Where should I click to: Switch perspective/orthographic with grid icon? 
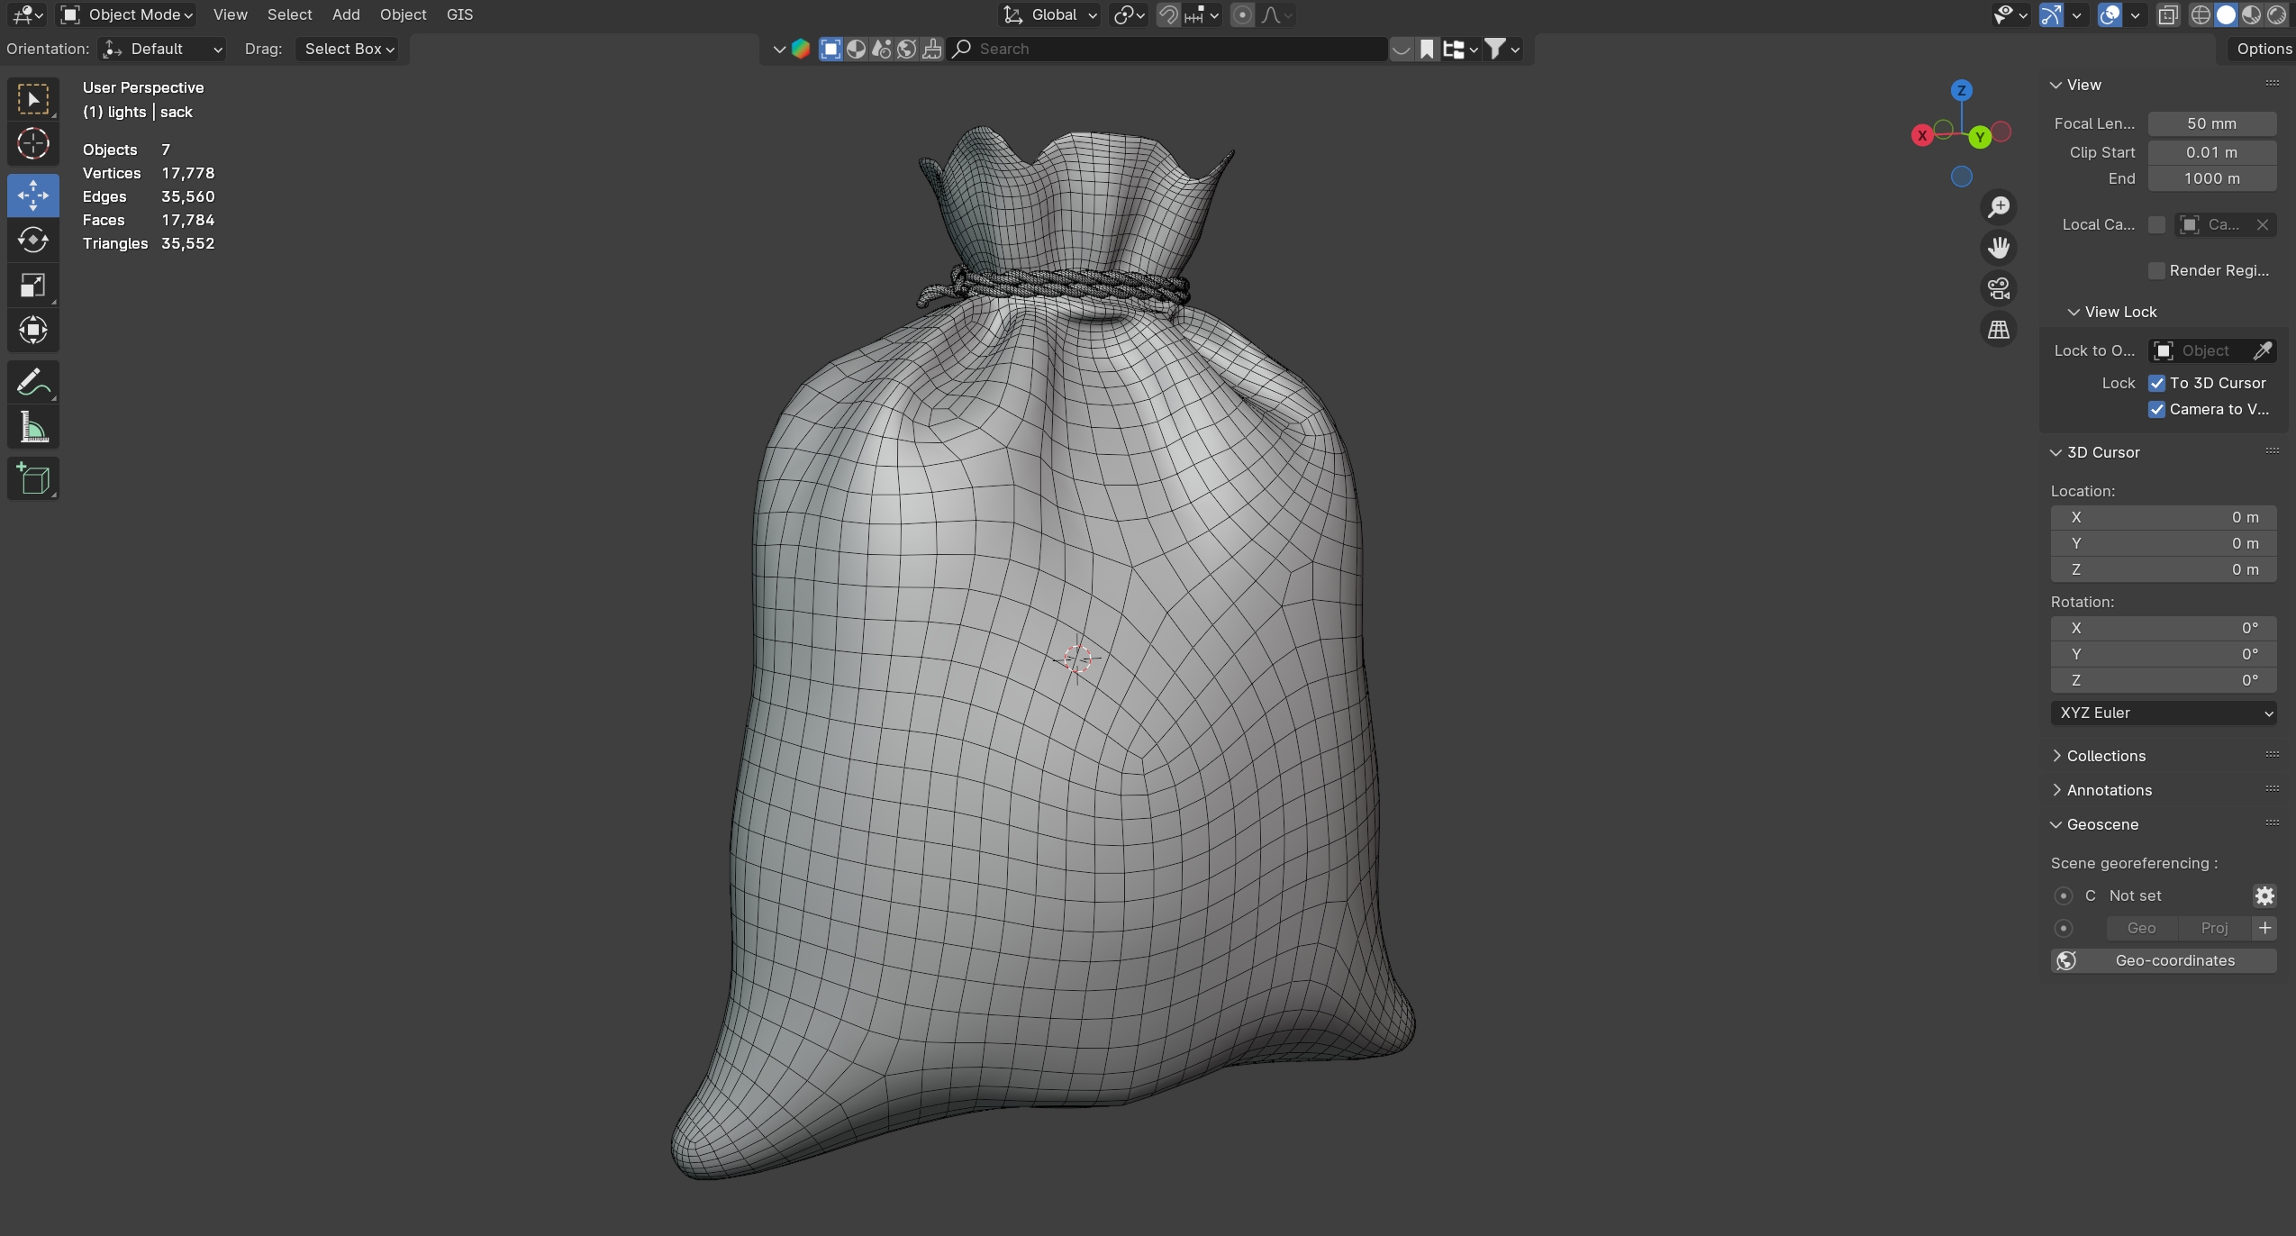point(1999,330)
